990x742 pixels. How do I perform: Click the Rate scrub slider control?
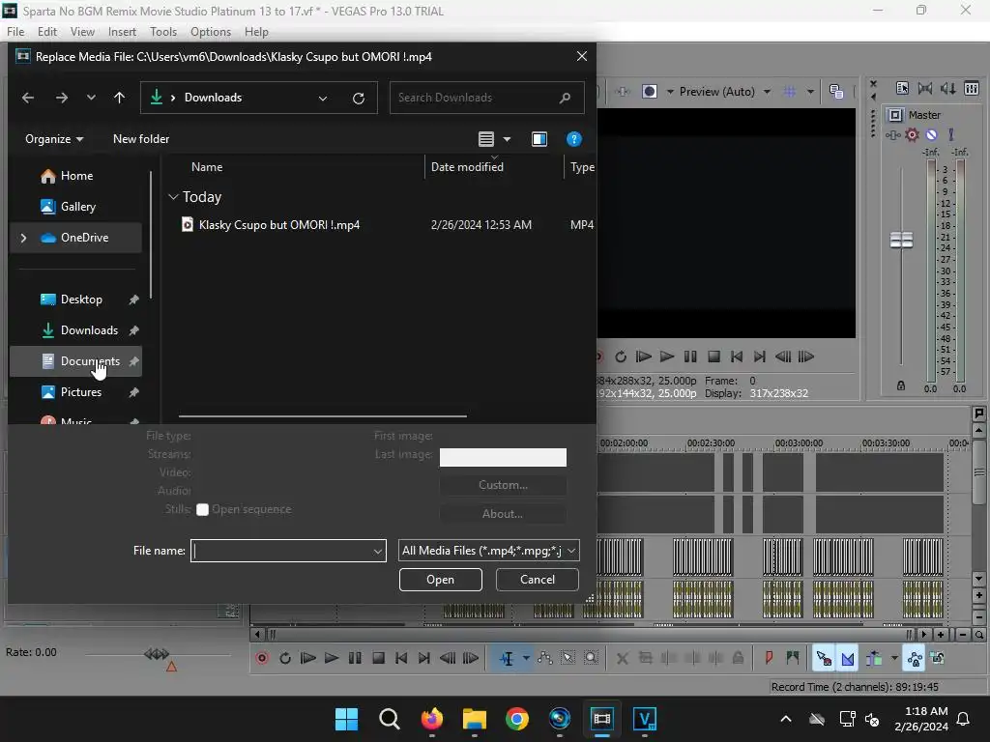[x=157, y=654]
